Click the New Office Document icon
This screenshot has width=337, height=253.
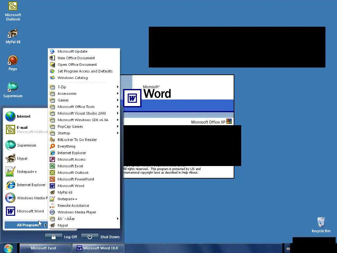[x=52, y=58]
